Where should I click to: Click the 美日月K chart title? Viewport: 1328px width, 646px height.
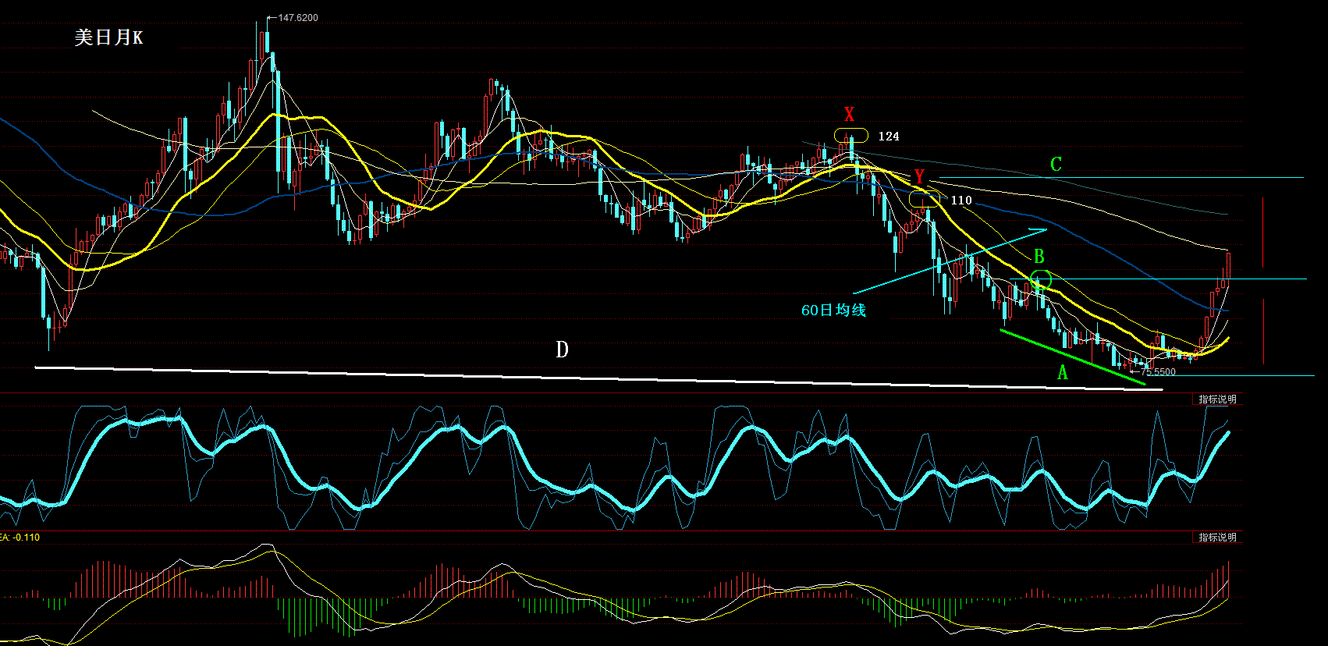[x=108, y=37]
